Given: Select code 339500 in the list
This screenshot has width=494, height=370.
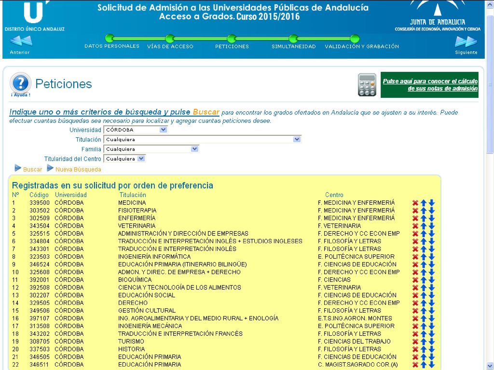Looking at the screenshot, I should click(40, 203).
